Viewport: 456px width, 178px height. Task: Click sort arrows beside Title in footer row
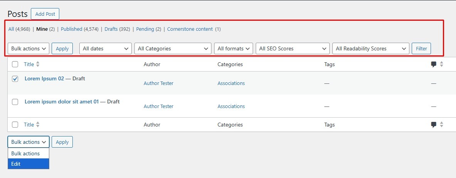pyautogui.click(x=38, y=125)
